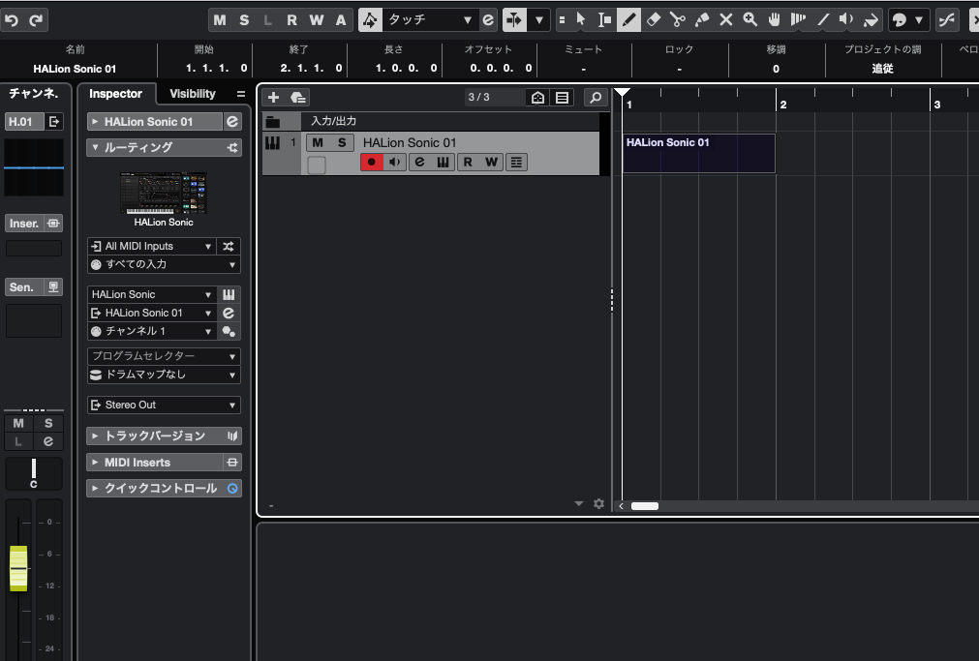
Task: Click the Find Tracks magnifier icon
Action: click(x=596, y=98)
